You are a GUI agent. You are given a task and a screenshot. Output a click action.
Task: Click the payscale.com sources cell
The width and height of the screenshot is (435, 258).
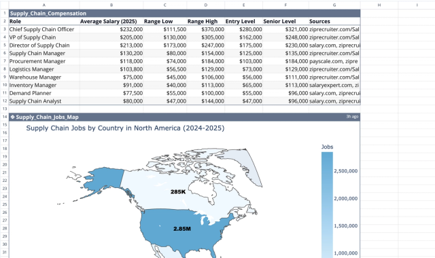click(334, 61)
